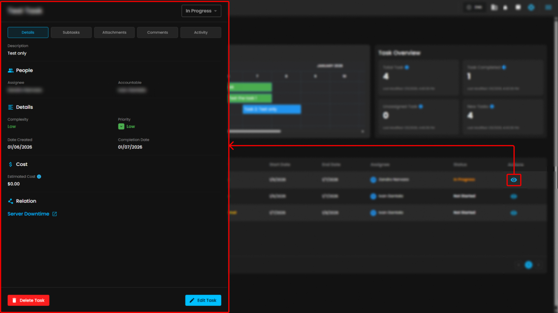558x313 pixels.
Task: Click the eye icon in the last table row
Action: coord(513,213)
